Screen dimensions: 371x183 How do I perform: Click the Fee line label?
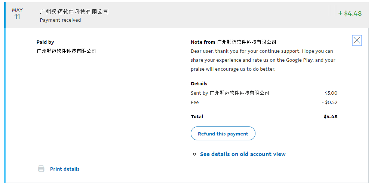pos(195,102)
